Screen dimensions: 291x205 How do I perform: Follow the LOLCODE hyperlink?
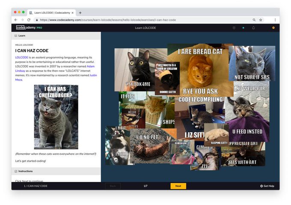(21, 57)
